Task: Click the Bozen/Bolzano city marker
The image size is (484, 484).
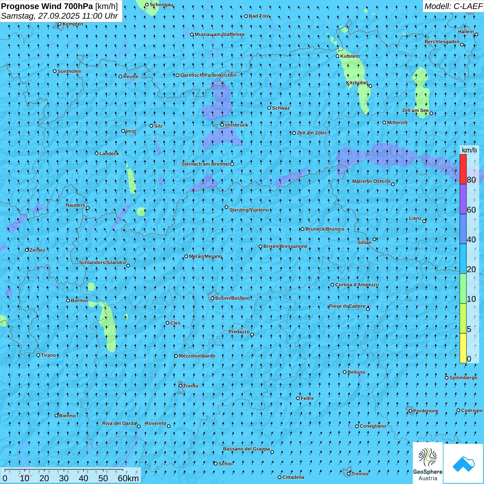Action: click(212, 298)
